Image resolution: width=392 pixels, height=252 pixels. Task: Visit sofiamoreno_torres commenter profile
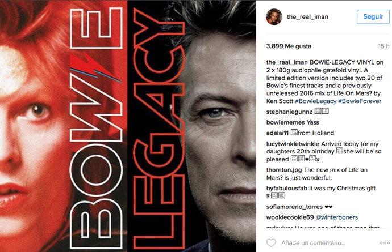[294, 207]
